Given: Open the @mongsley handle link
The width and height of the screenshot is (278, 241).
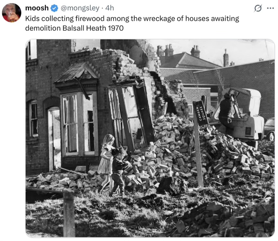Looking at the screenshot, I should (80, 8).
